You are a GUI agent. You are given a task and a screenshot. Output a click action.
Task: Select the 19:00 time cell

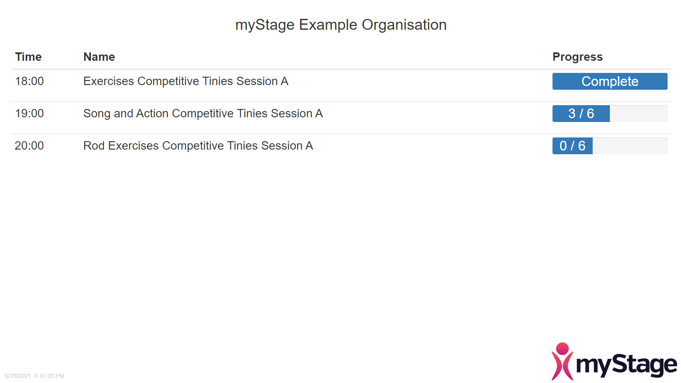point(29,114)
